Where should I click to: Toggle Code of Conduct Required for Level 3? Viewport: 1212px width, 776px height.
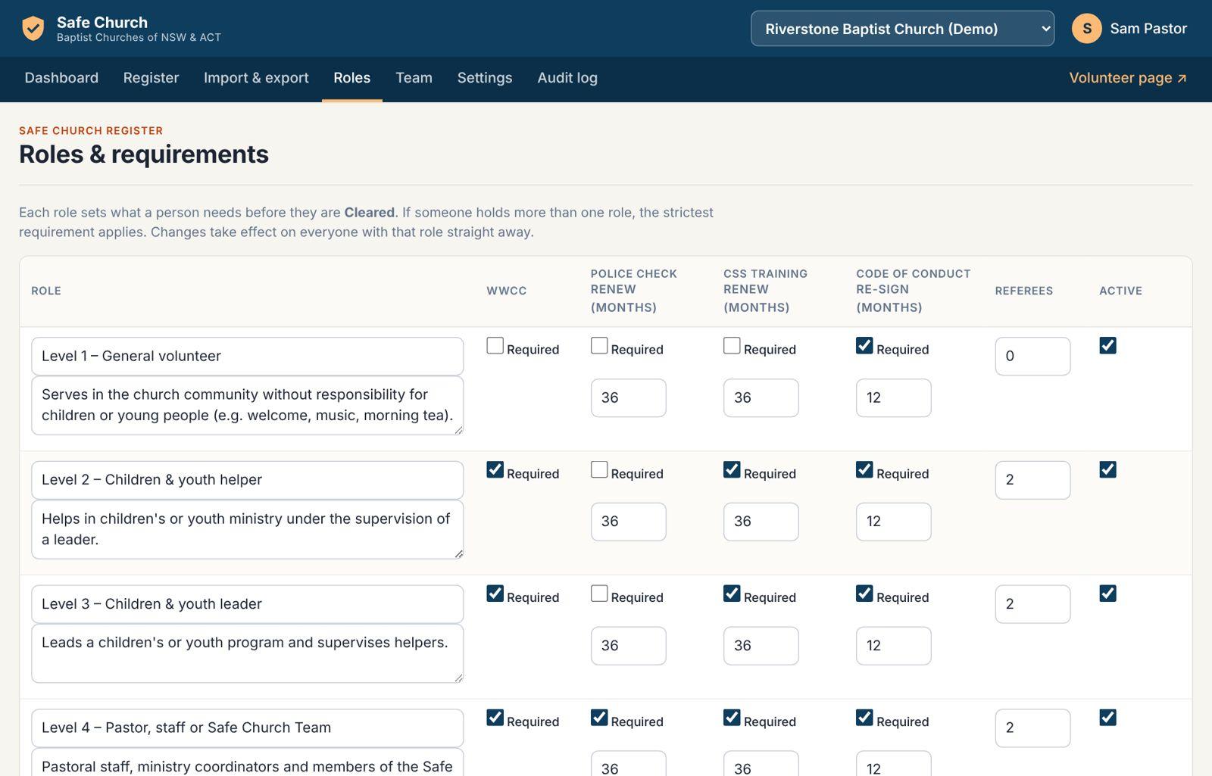(x=864, y=594)
